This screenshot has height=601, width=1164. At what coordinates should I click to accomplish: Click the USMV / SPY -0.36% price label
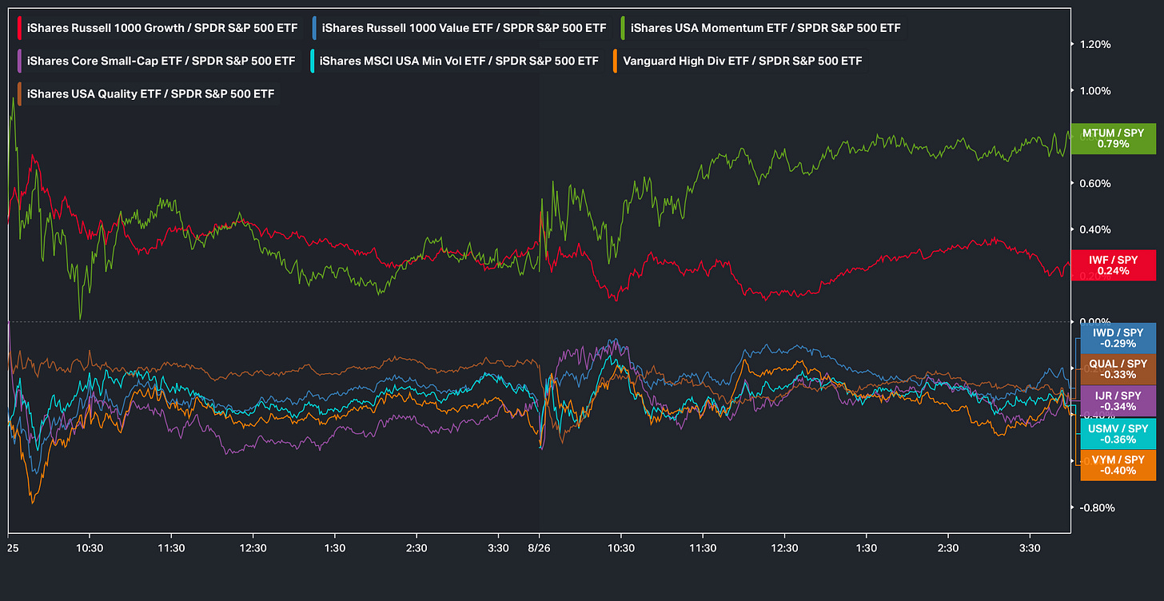pyautogui.click(x=1118, y=434)
